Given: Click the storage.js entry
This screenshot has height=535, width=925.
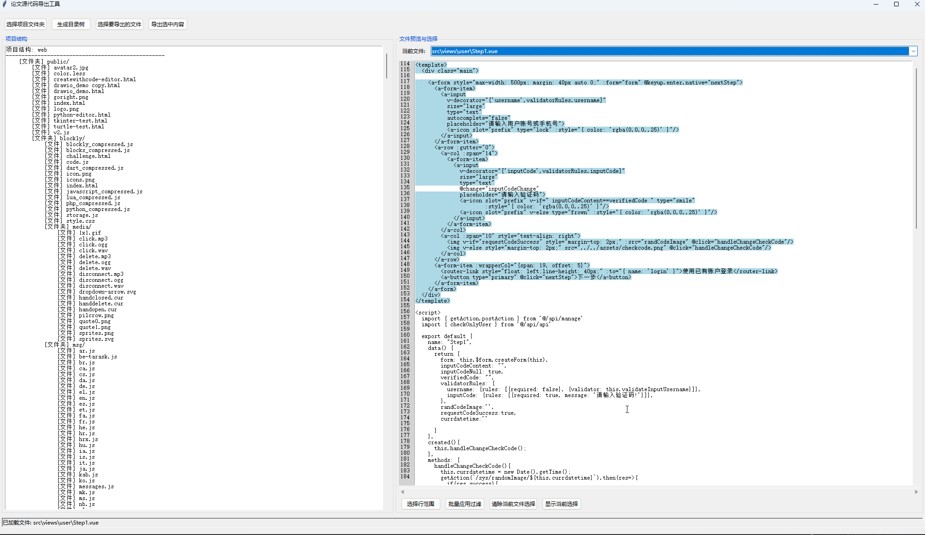Looking at the screenshot, I should 71,215.
